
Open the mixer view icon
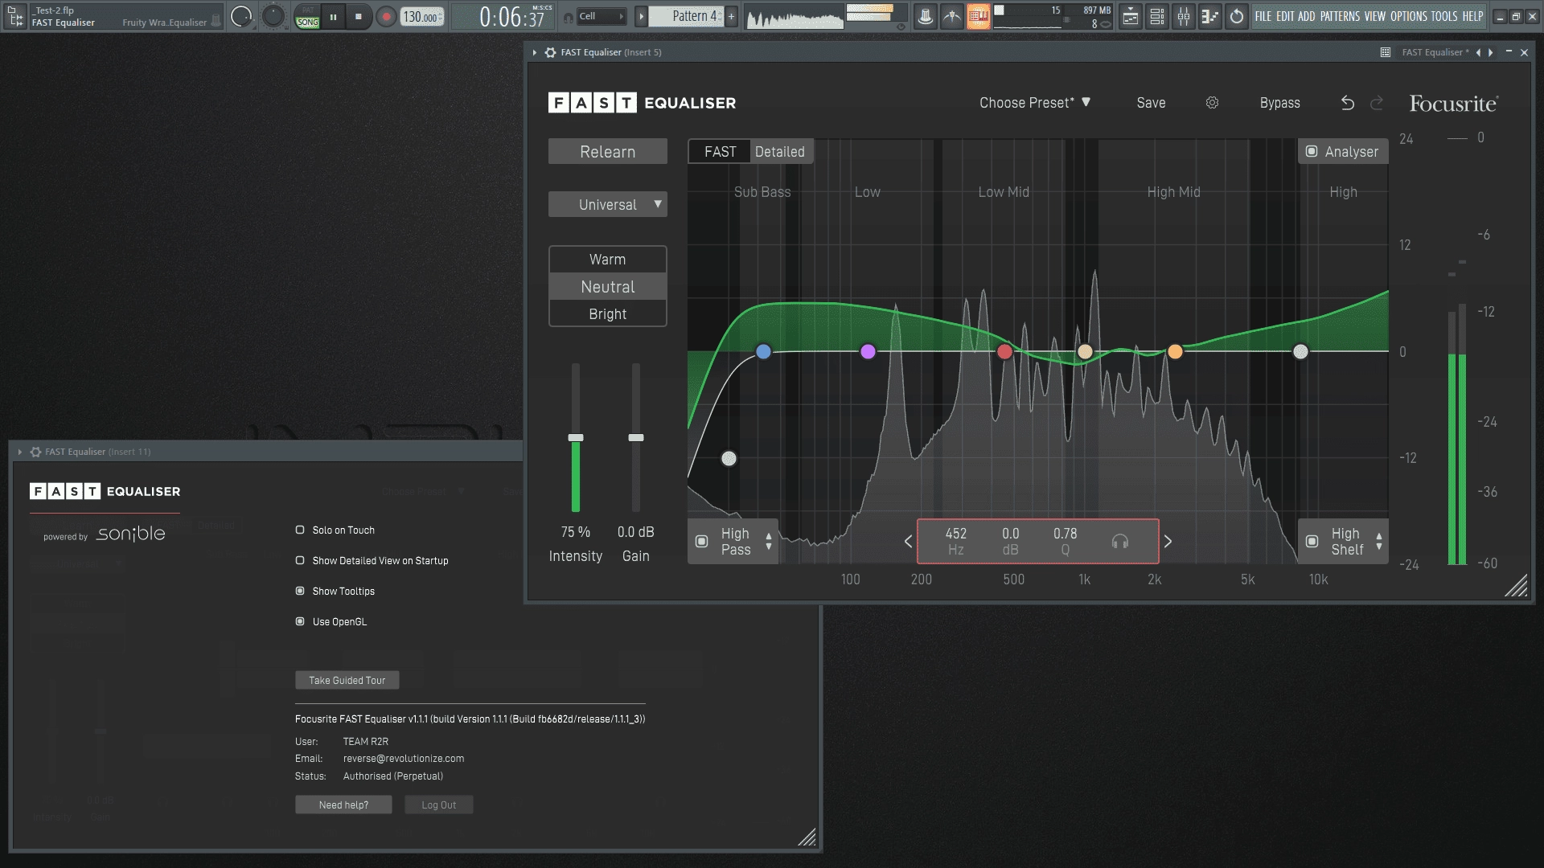coord(1184,16)
